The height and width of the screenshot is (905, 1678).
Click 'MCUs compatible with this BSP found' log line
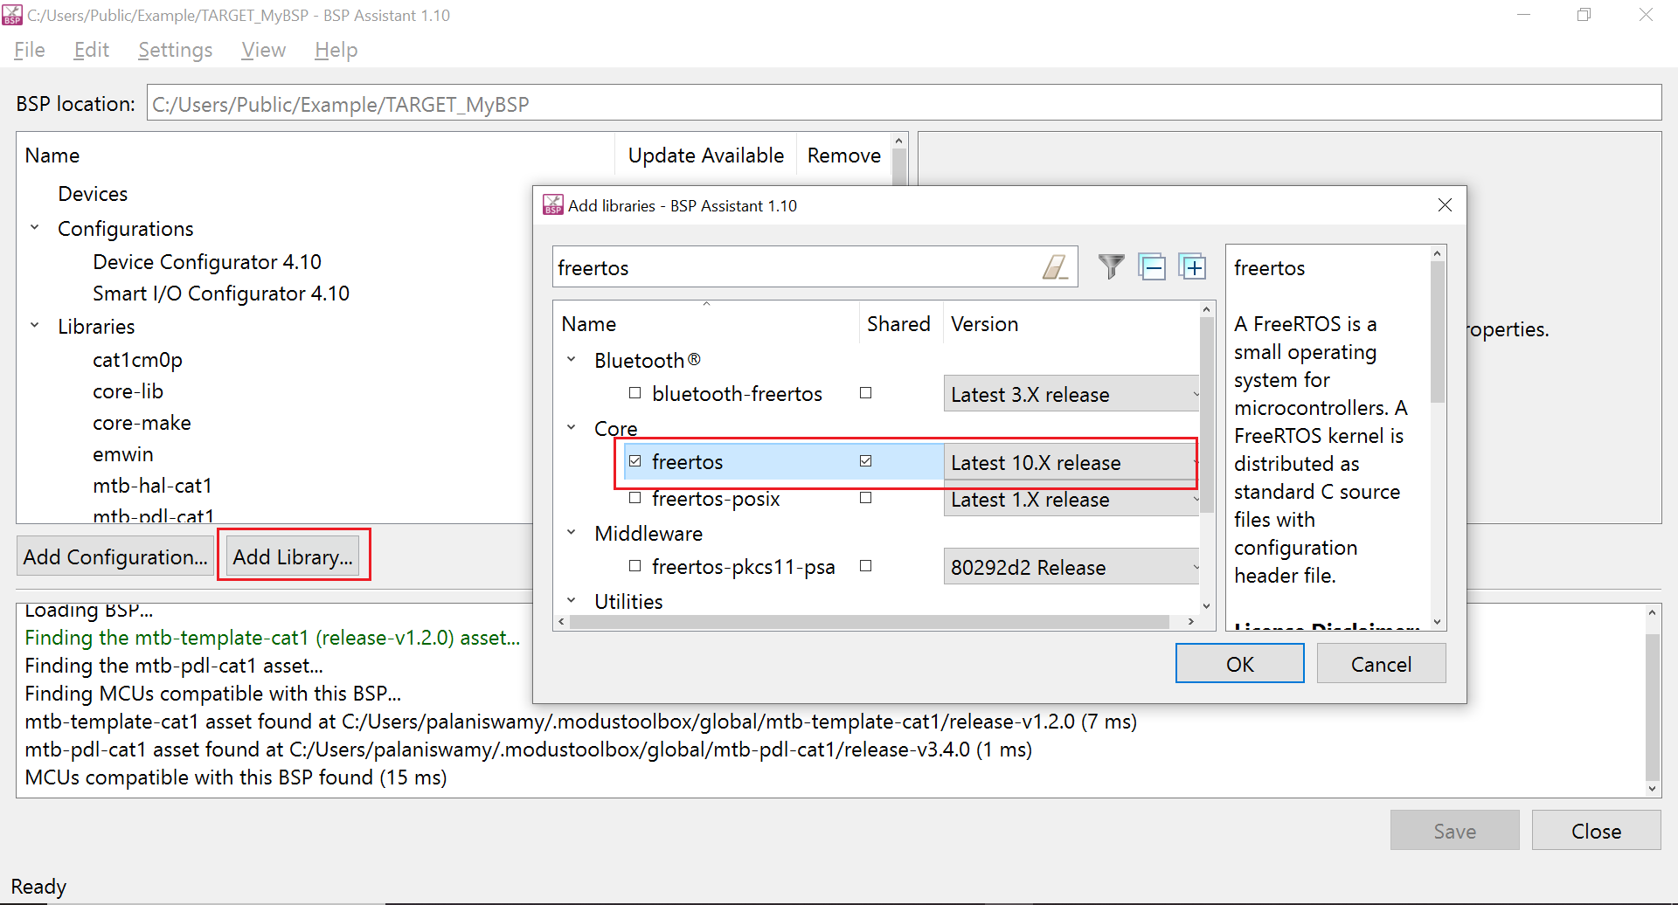click(235, 777)
